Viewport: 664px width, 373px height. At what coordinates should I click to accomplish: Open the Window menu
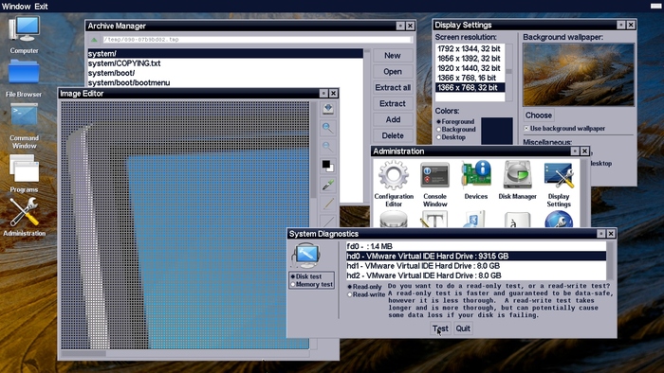(16, 7)
